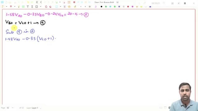The width and height of the screenshot is (198, 111).
Task: Click the Undo curved arrow icon
Action: point(46,6)
